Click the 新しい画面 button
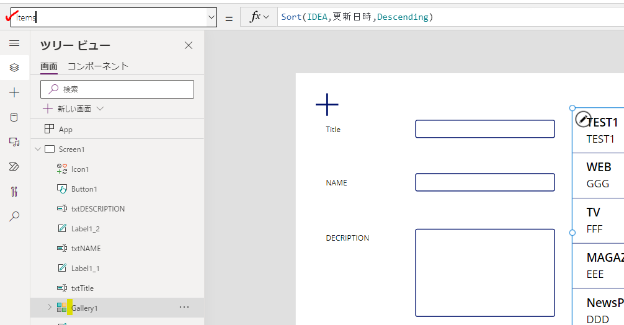 [73, 109]
